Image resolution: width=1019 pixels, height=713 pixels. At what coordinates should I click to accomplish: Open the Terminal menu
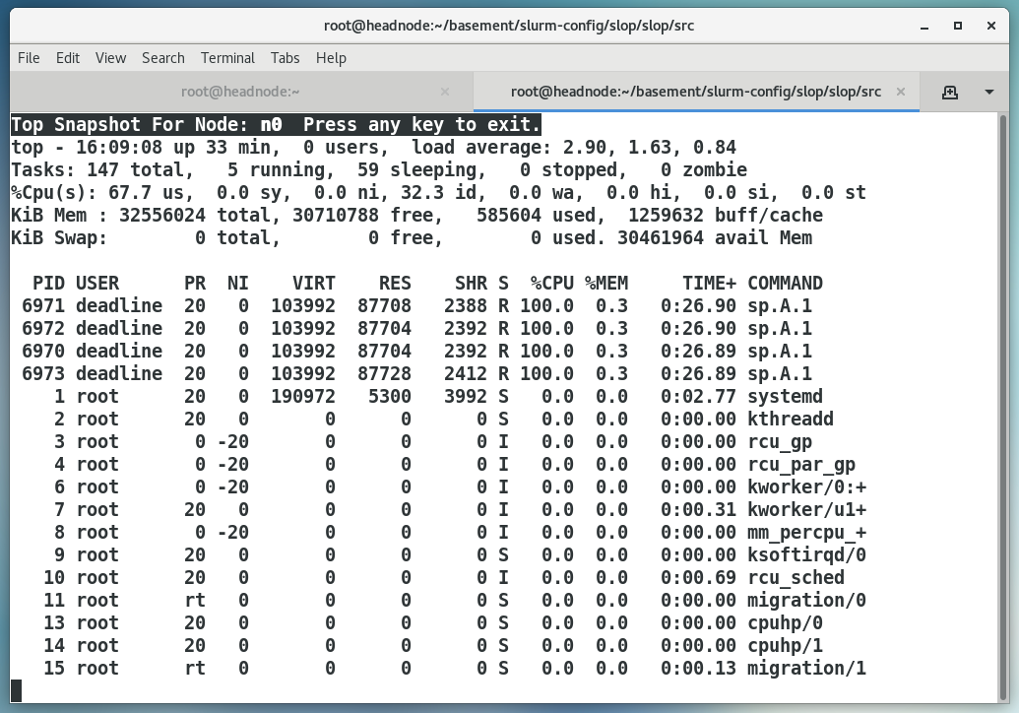click(x=227, y=58)
